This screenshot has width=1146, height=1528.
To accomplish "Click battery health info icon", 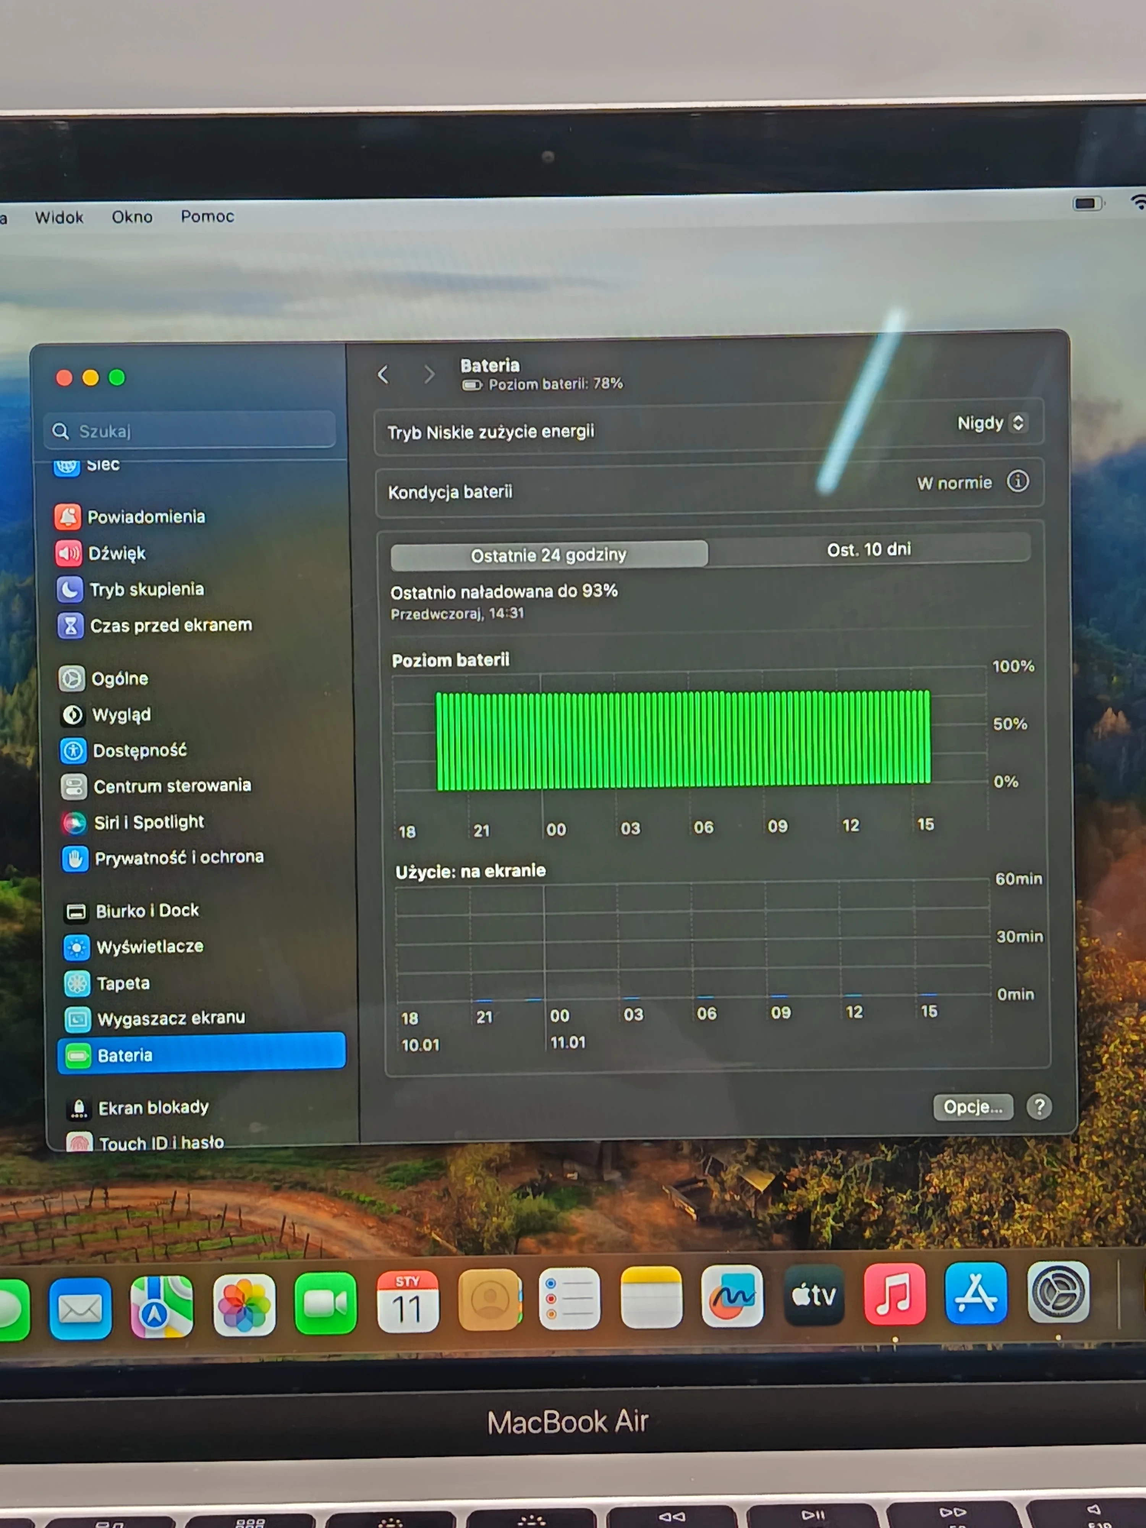I will pyautogui.click(x=1017, y=481).
